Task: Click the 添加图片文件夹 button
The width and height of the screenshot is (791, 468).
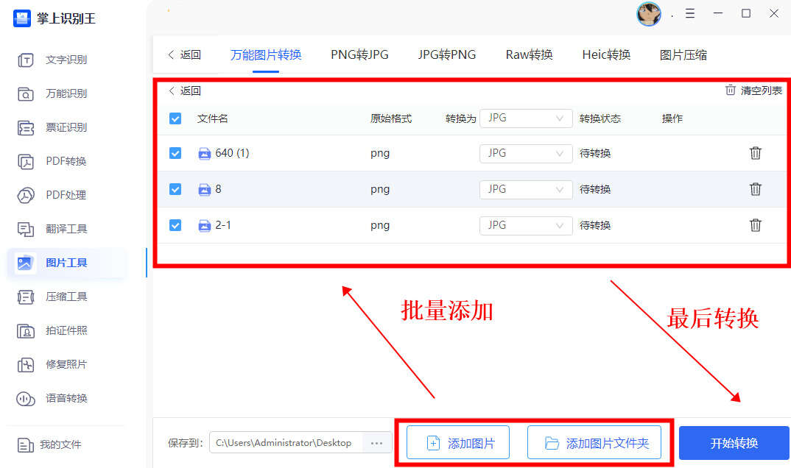Action: pyautogui.click(x=594, y=443)
